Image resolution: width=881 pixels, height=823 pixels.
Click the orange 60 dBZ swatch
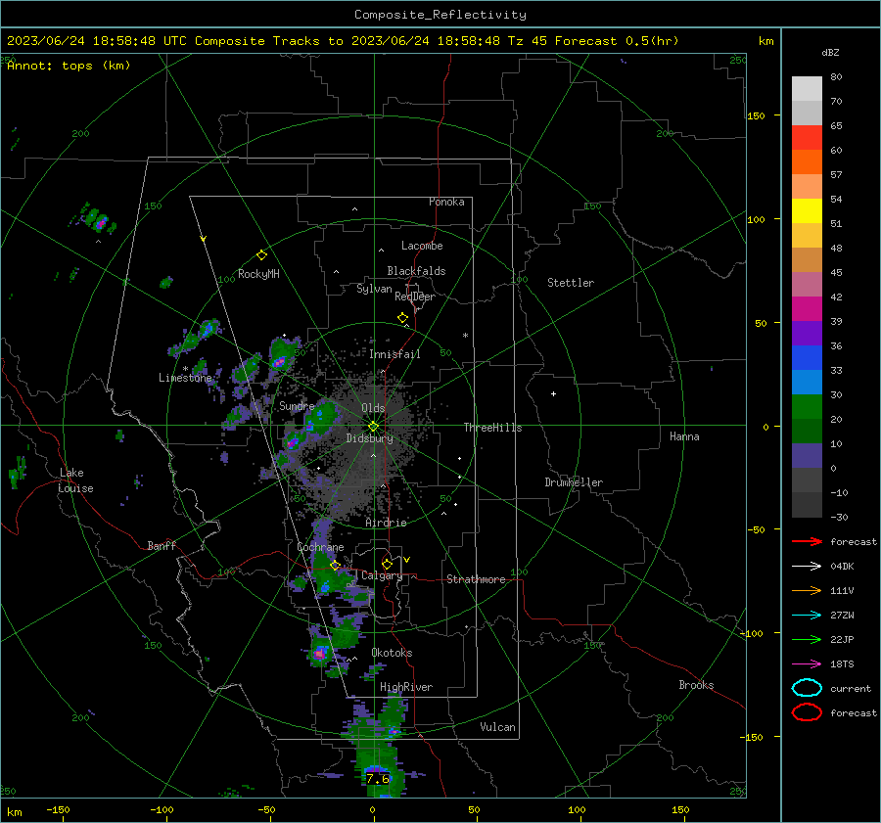pos(807,161)
